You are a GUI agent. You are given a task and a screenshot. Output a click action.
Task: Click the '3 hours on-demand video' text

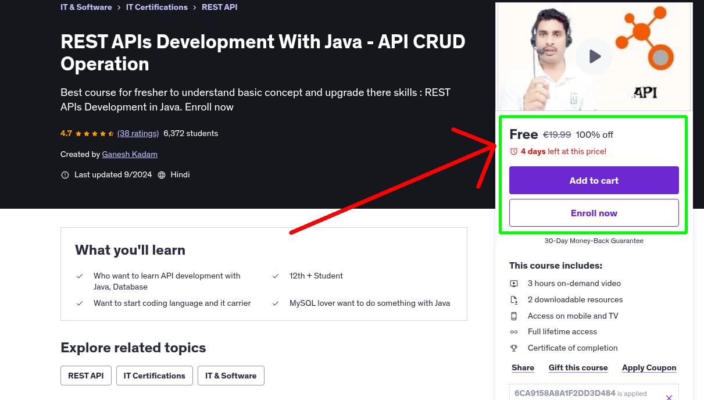pyautogui.click(x=574, y=283)
